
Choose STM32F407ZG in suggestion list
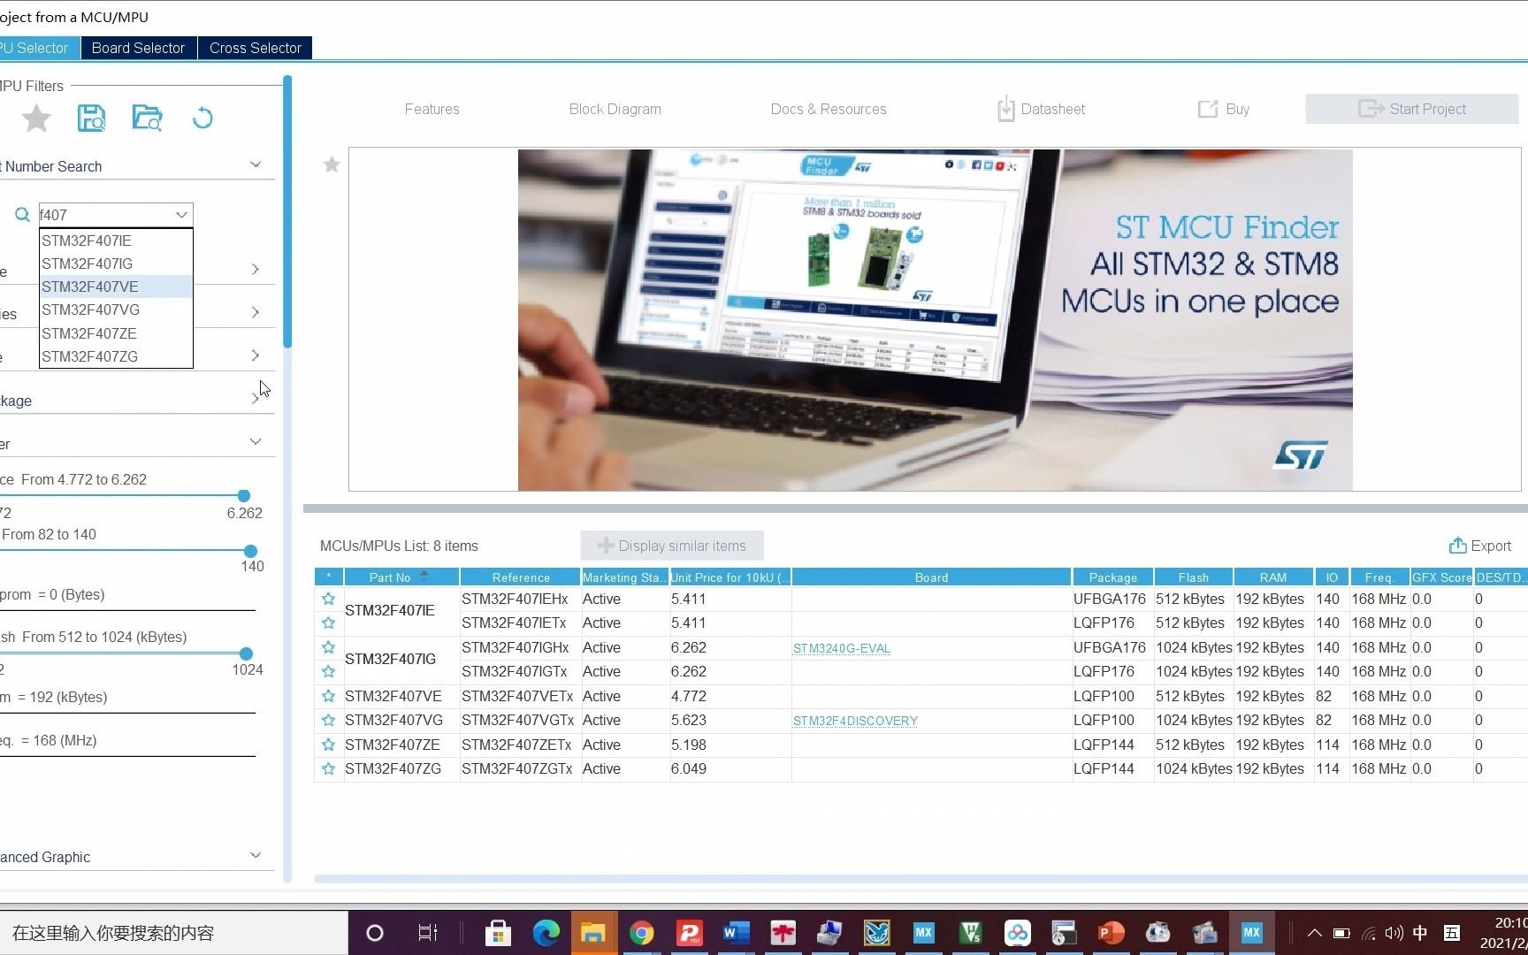[x=116, y=356]
